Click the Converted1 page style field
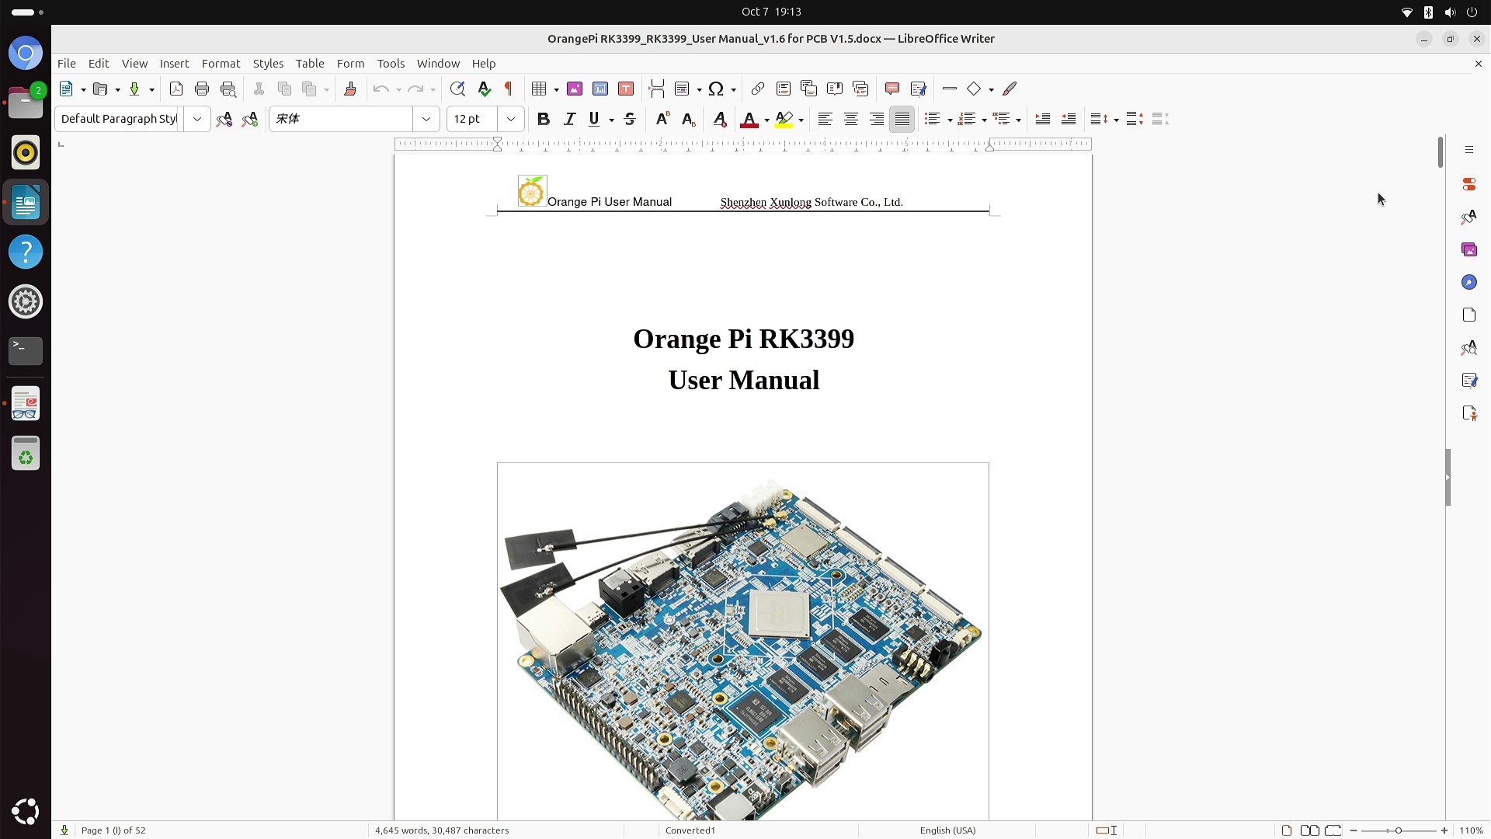Screen dimensions: 1491x839 pyautogui.click(x=690, y=830)
